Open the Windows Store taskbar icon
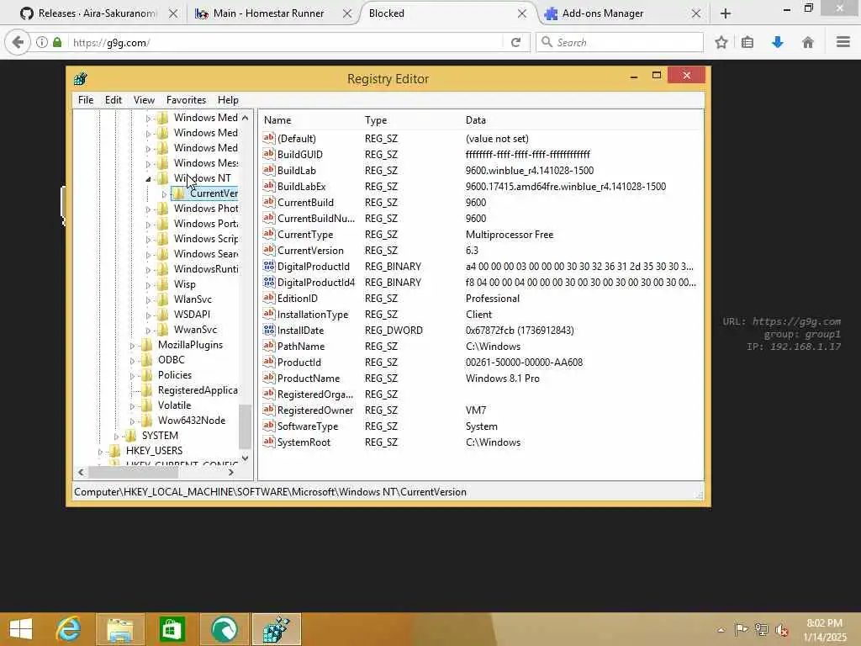Image resolution: width=861 pixels, height=646 pixels. (x=172, y=629)
